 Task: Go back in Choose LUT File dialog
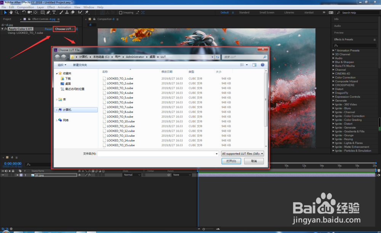(57, 57)
